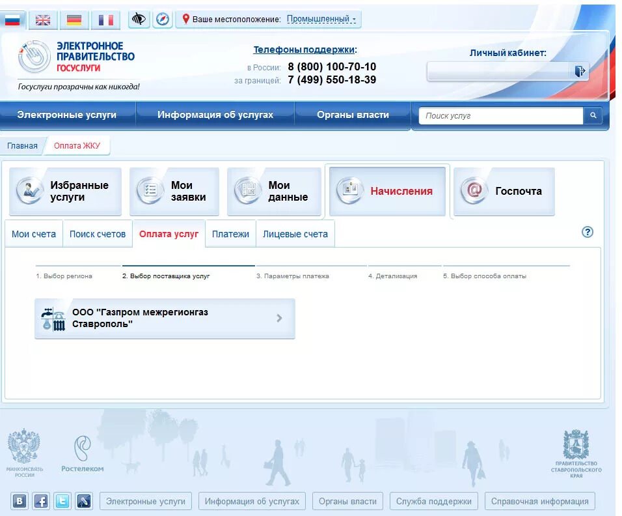Click the red location pin icon
Screen dimensions: 622x516
point(185,19)
